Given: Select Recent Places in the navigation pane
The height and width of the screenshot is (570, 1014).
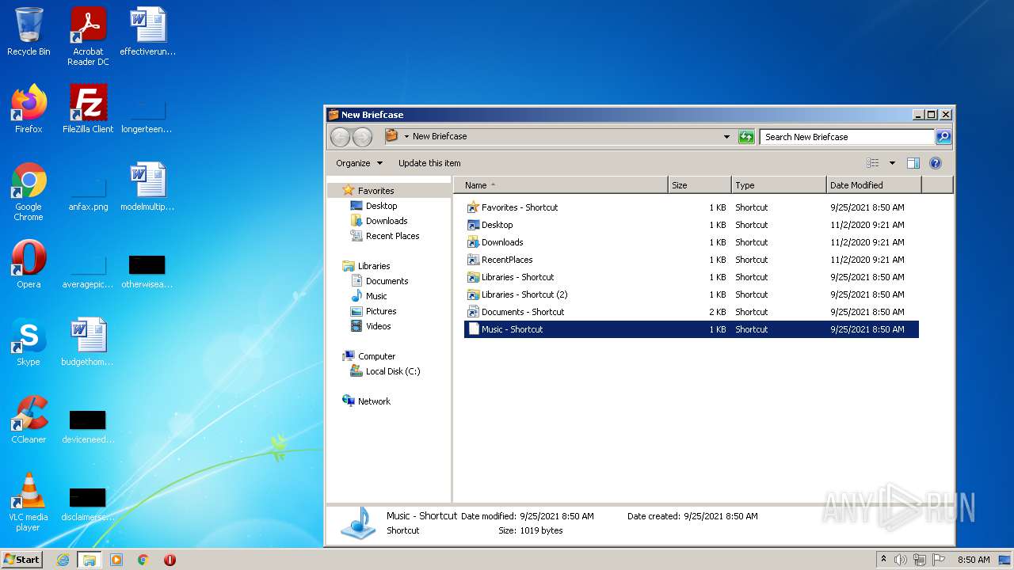Looking at the screenshot, I should (x=392, y=236).
